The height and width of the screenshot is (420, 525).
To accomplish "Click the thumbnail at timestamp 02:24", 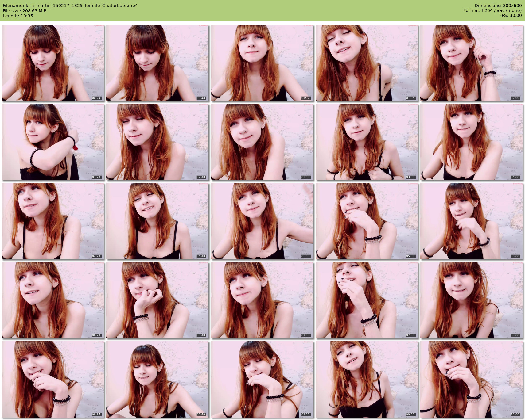I will (53, 142).
